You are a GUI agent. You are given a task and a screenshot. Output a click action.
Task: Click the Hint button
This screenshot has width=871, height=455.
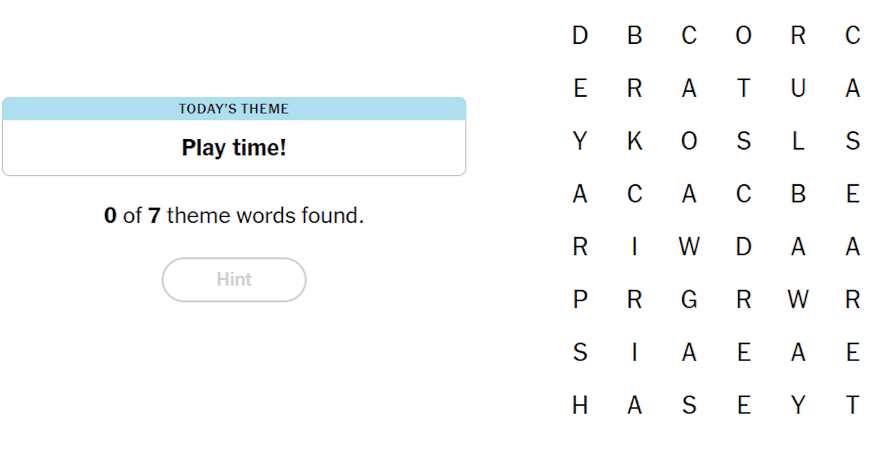coord(233,279)
